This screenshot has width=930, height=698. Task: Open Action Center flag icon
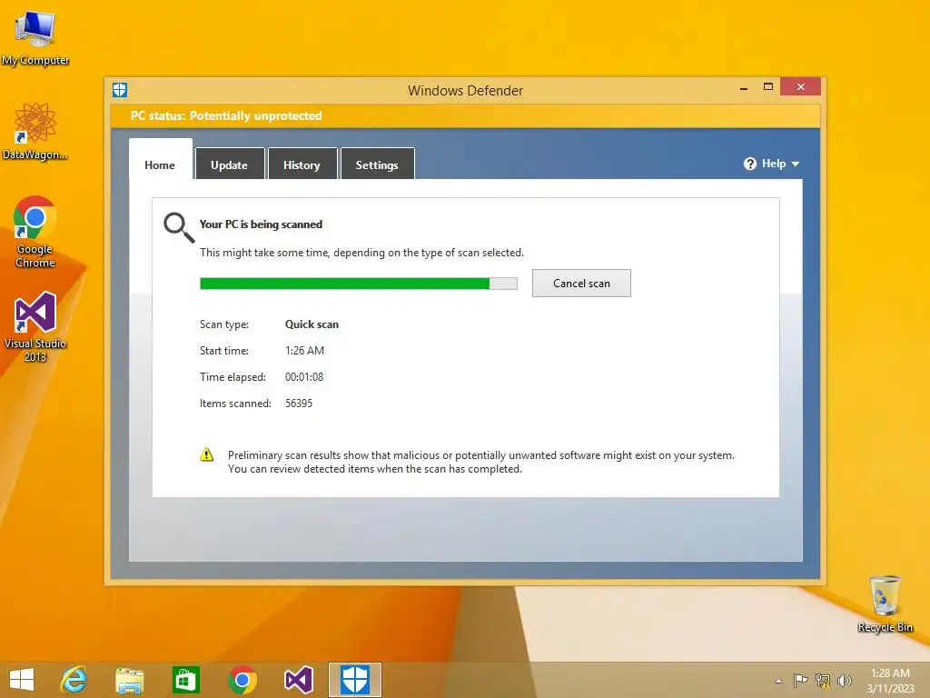800,680
